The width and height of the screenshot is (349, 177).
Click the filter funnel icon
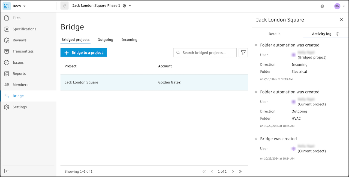coord(243,53)
